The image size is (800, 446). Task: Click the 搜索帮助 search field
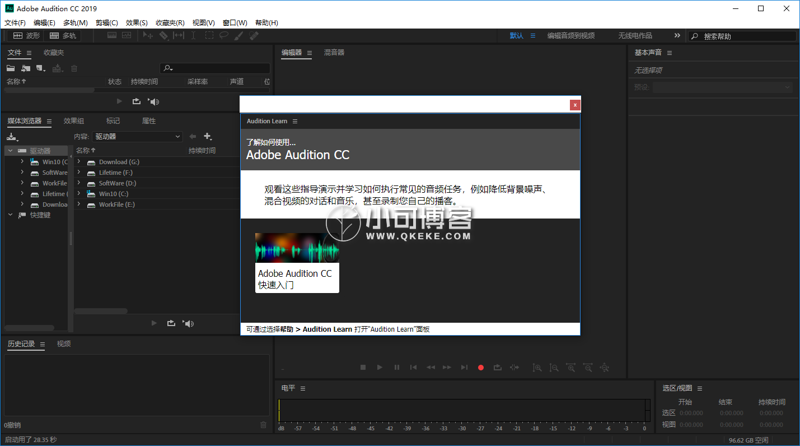[x=742, y=36]
